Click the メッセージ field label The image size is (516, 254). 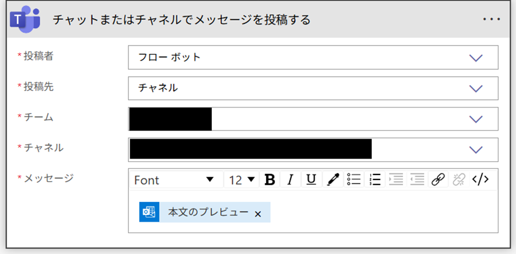pos(48,178)
